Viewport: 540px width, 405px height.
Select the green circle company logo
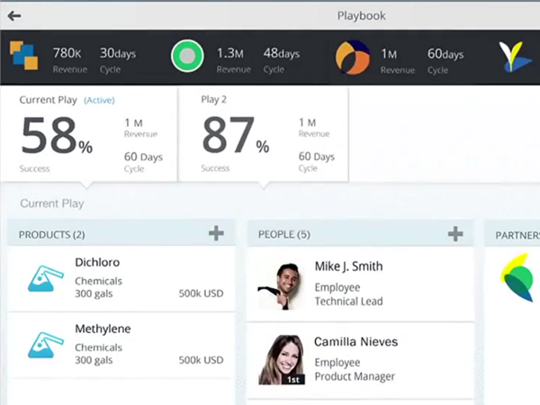(186, 58)
